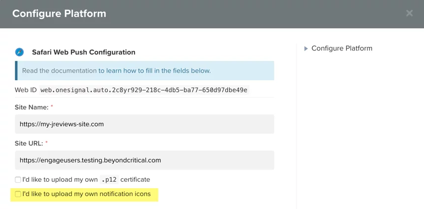Click the 'Read the documentation' text
The width and height of the screenshot is (424, 209).
tap(60, 71)
